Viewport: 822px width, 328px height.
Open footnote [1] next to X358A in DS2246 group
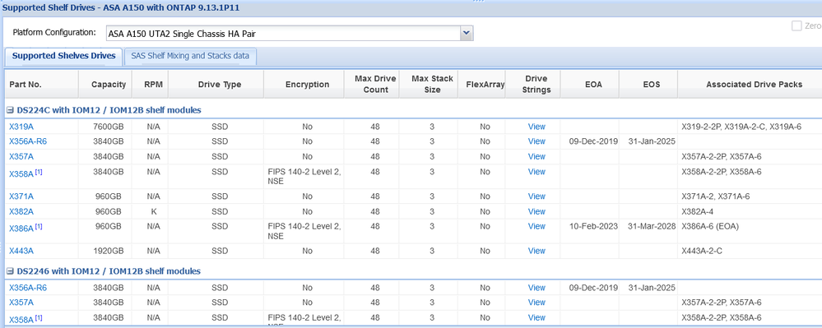pyautogui.click(x=39, y=317)
